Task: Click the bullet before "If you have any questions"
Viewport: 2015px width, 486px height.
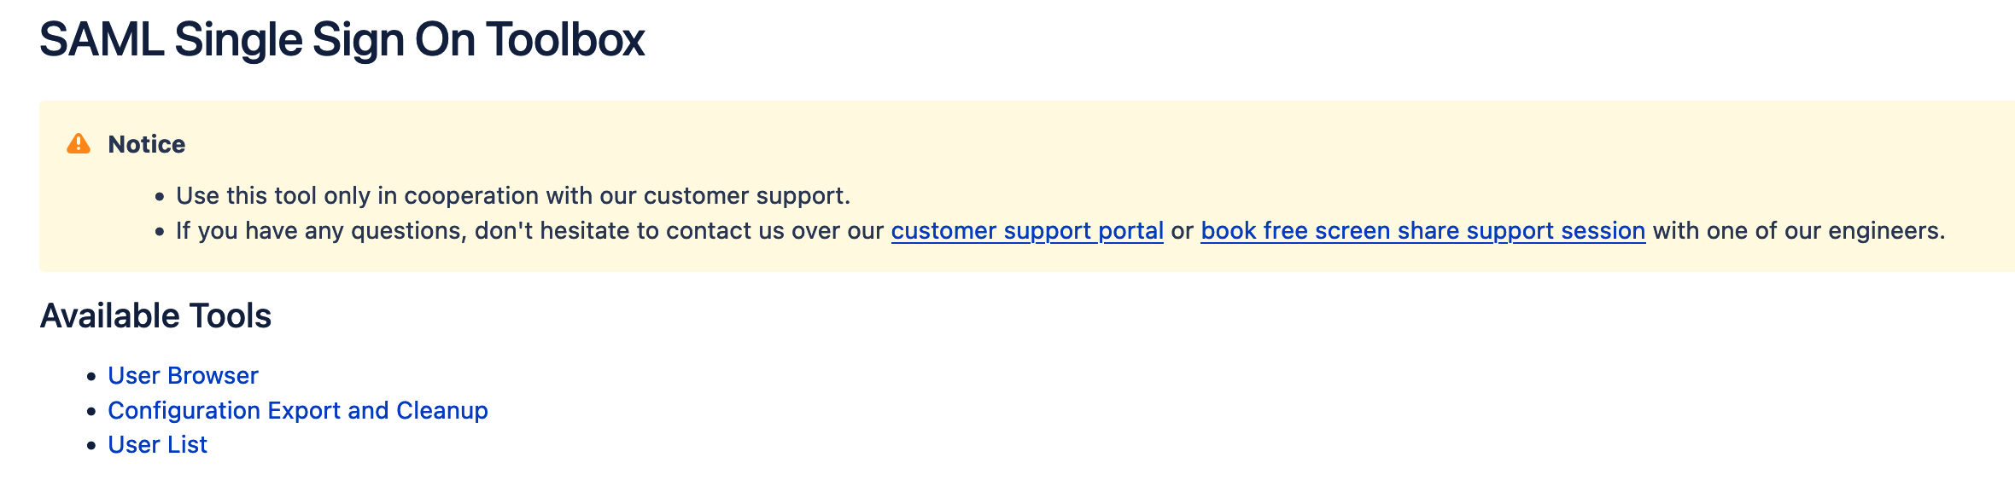Action: point(160,232)
